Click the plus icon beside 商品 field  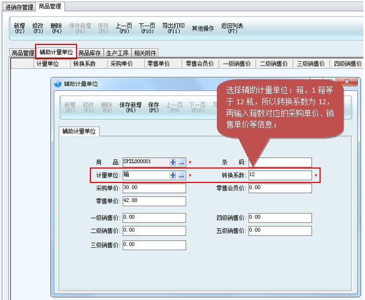[x=173, y=162]
